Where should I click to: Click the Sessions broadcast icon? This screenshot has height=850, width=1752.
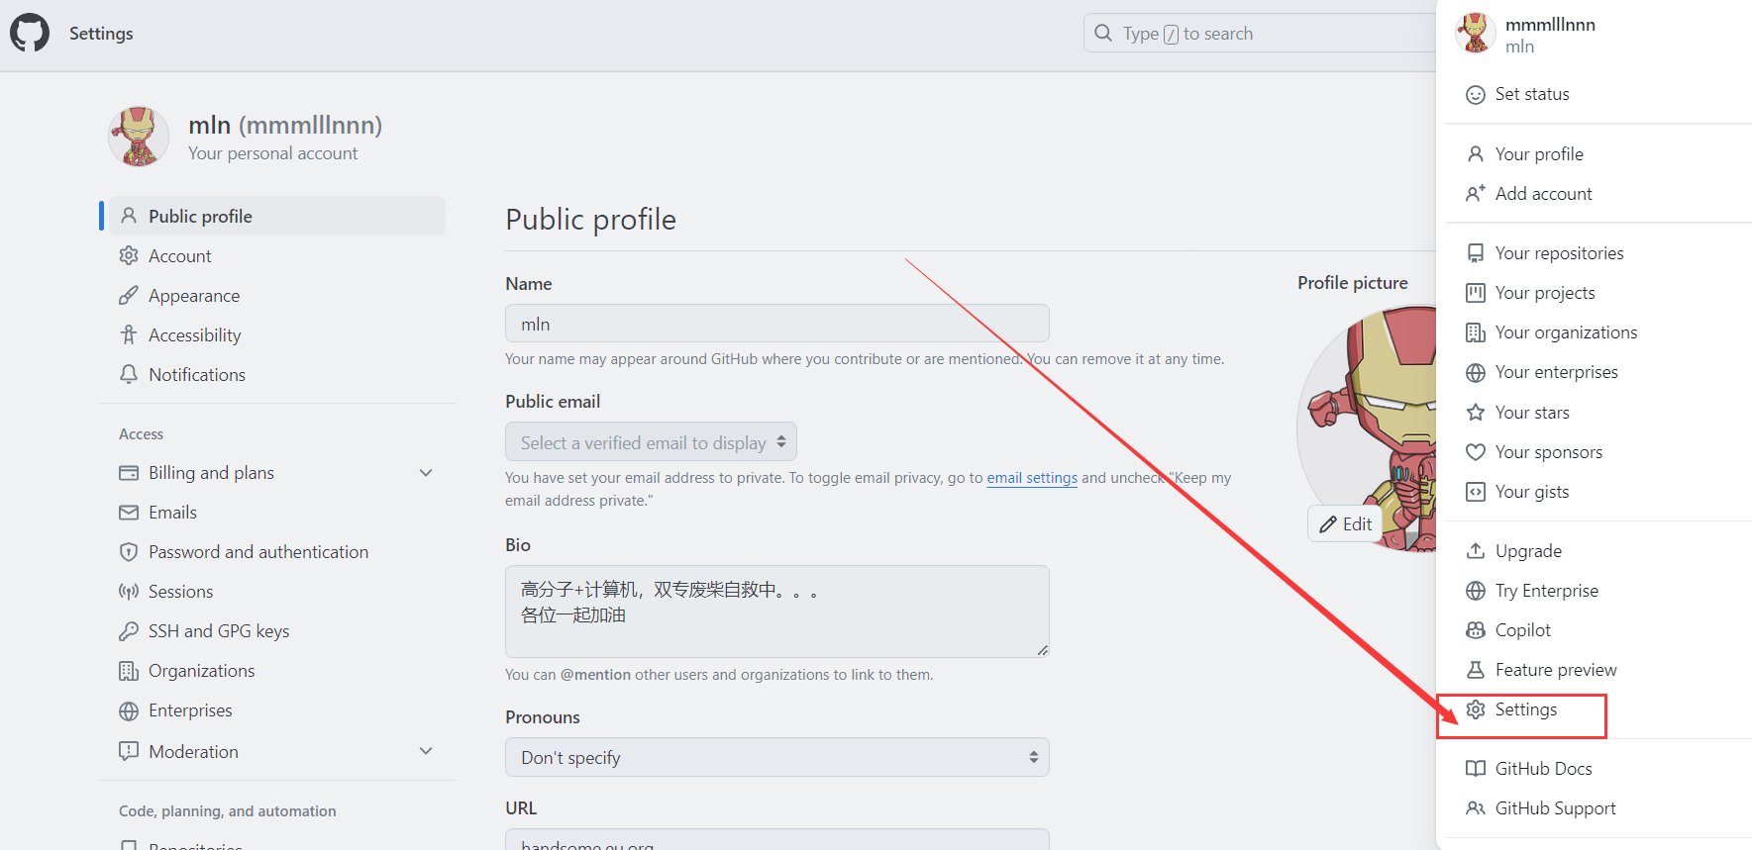point(129,592)
